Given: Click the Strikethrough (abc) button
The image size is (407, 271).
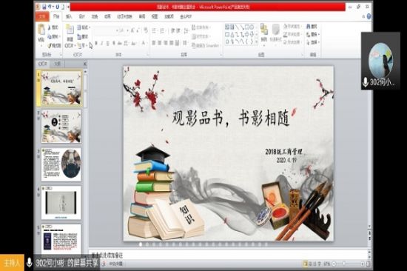Looking at the screenshot, I should pyautogui.click(x=120, y=44).
